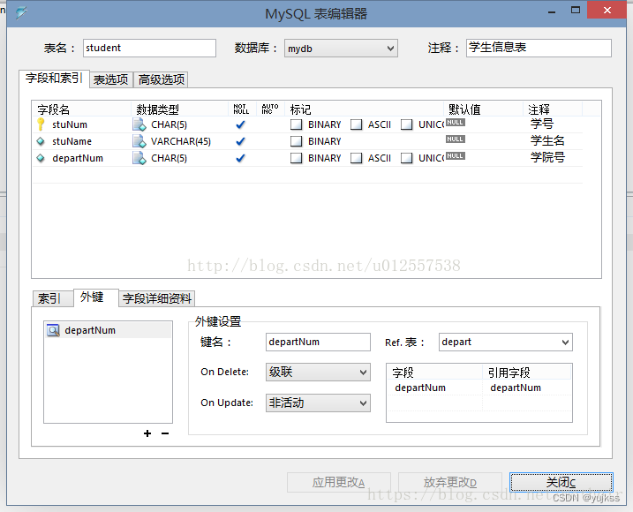Click the NULL default badge for stuName
The height and width of the screenshot is (512, 633).
[456, 139]
